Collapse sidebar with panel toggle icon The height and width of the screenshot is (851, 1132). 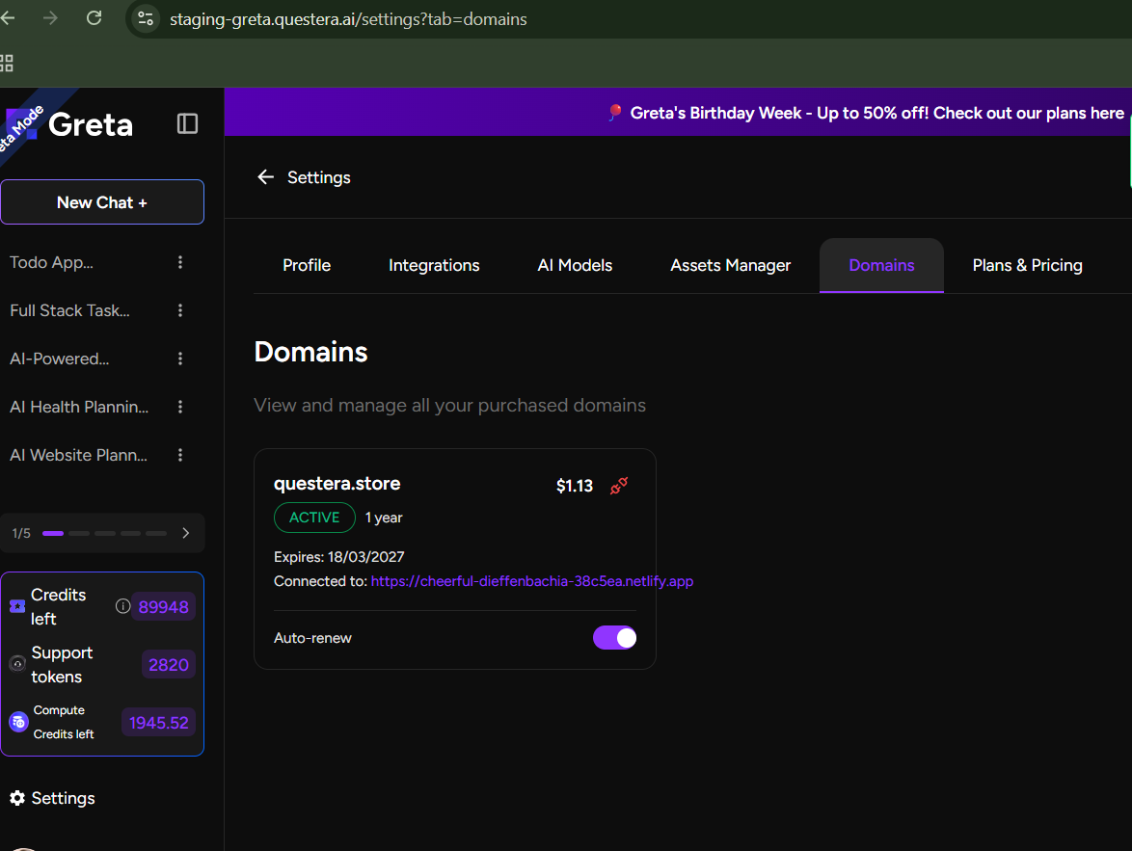point(187,124)
